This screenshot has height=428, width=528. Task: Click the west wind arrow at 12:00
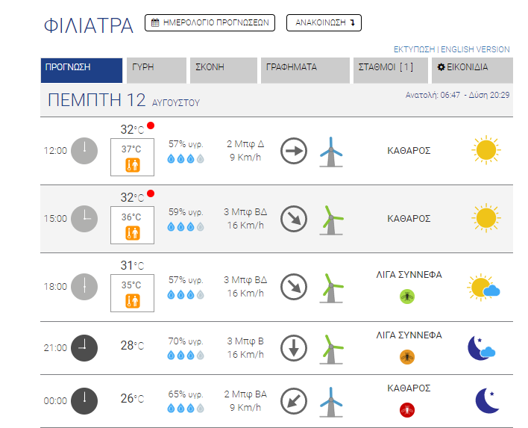pos(294,151)
